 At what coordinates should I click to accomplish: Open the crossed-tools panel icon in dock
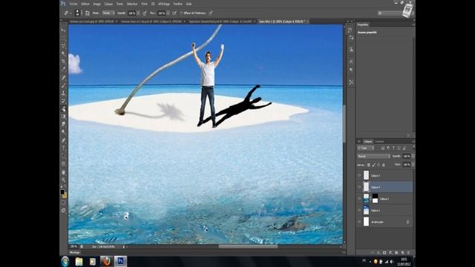pos(351,82)
